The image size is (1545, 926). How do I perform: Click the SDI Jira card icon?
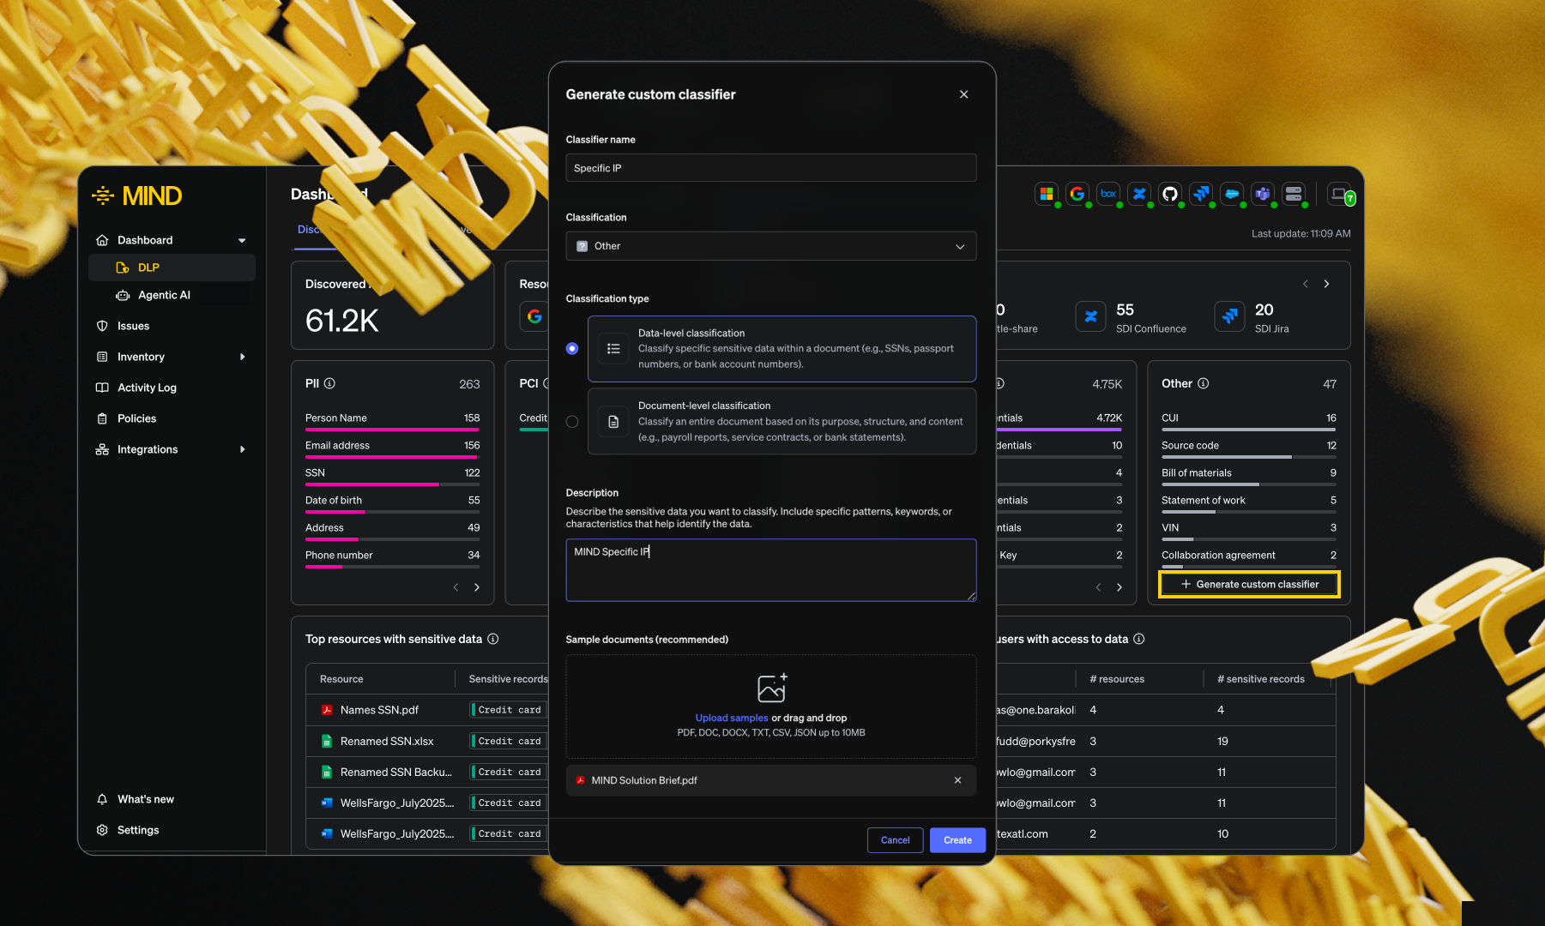click(1230, 316)
